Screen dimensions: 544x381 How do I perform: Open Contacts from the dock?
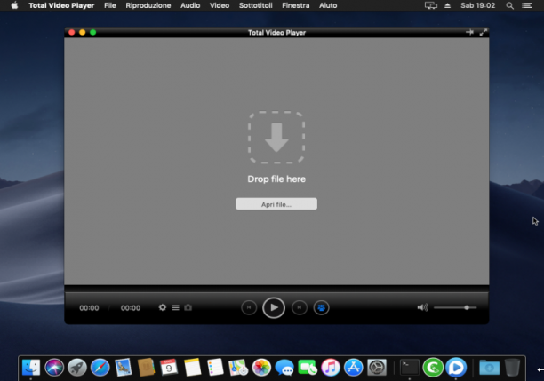click(146, 368)
